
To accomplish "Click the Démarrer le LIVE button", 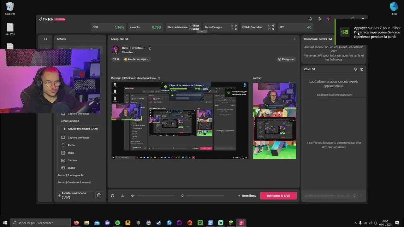I will pos(278,196).
